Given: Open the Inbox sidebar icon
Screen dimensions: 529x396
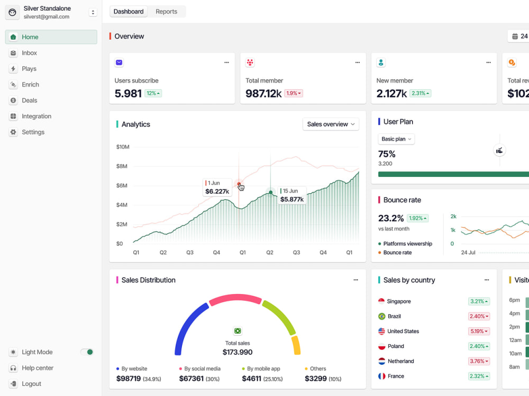Looking at the screenshot, I should pyautogui.click(x=13, y=53).
